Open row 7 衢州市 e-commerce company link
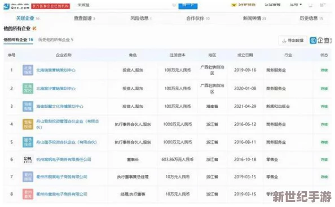This screenshot has height=207, width=335. click(61, 177)
